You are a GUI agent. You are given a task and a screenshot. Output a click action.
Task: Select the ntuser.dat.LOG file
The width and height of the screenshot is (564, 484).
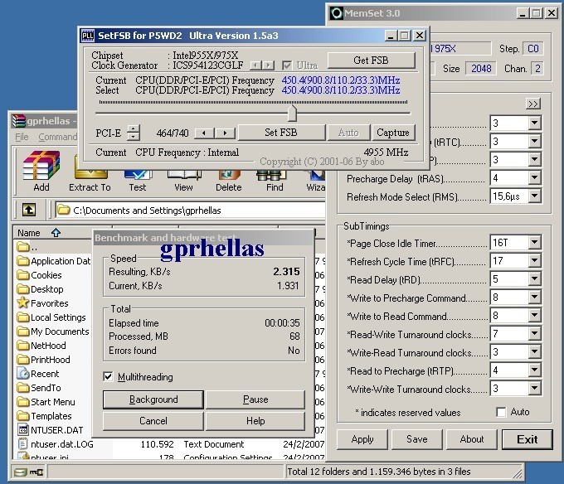coord(56,444)
